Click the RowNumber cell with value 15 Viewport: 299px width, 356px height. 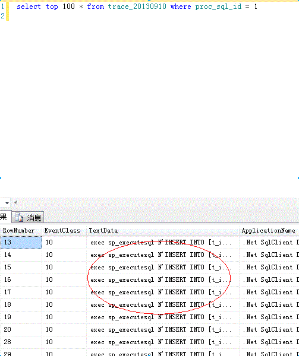pos(21,268)
